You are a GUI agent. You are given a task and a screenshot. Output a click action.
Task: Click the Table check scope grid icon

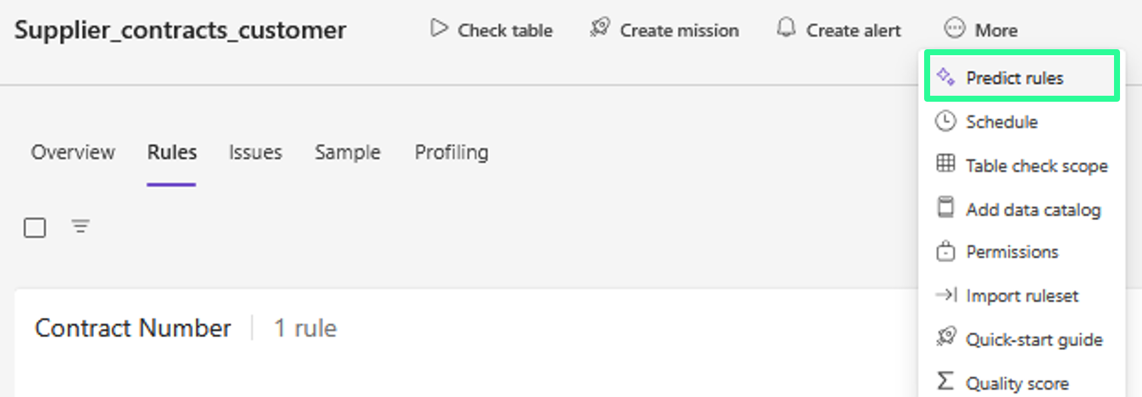[x=945, y=164]
